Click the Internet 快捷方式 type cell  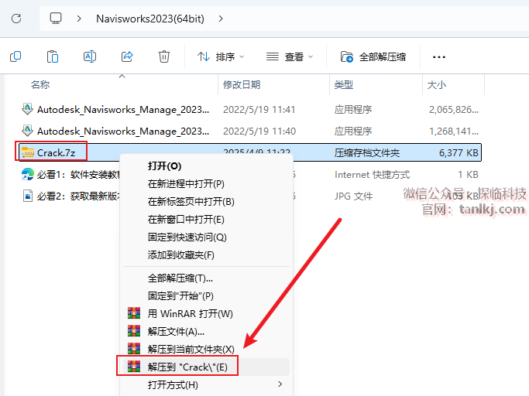pos(372,175)
